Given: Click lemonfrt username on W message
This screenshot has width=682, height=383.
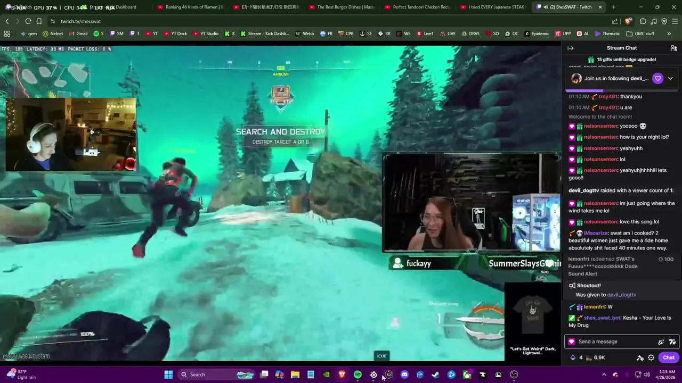Looking at the screenshot, I should coord(595,306).
